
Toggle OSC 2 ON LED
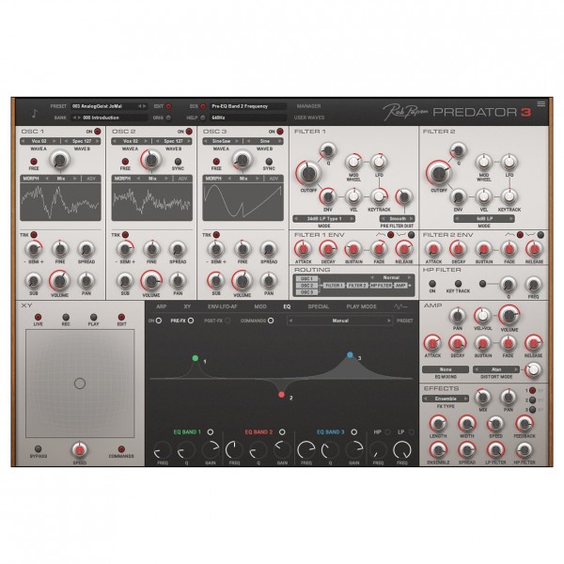pyautogui.click(x=189, y=132)
